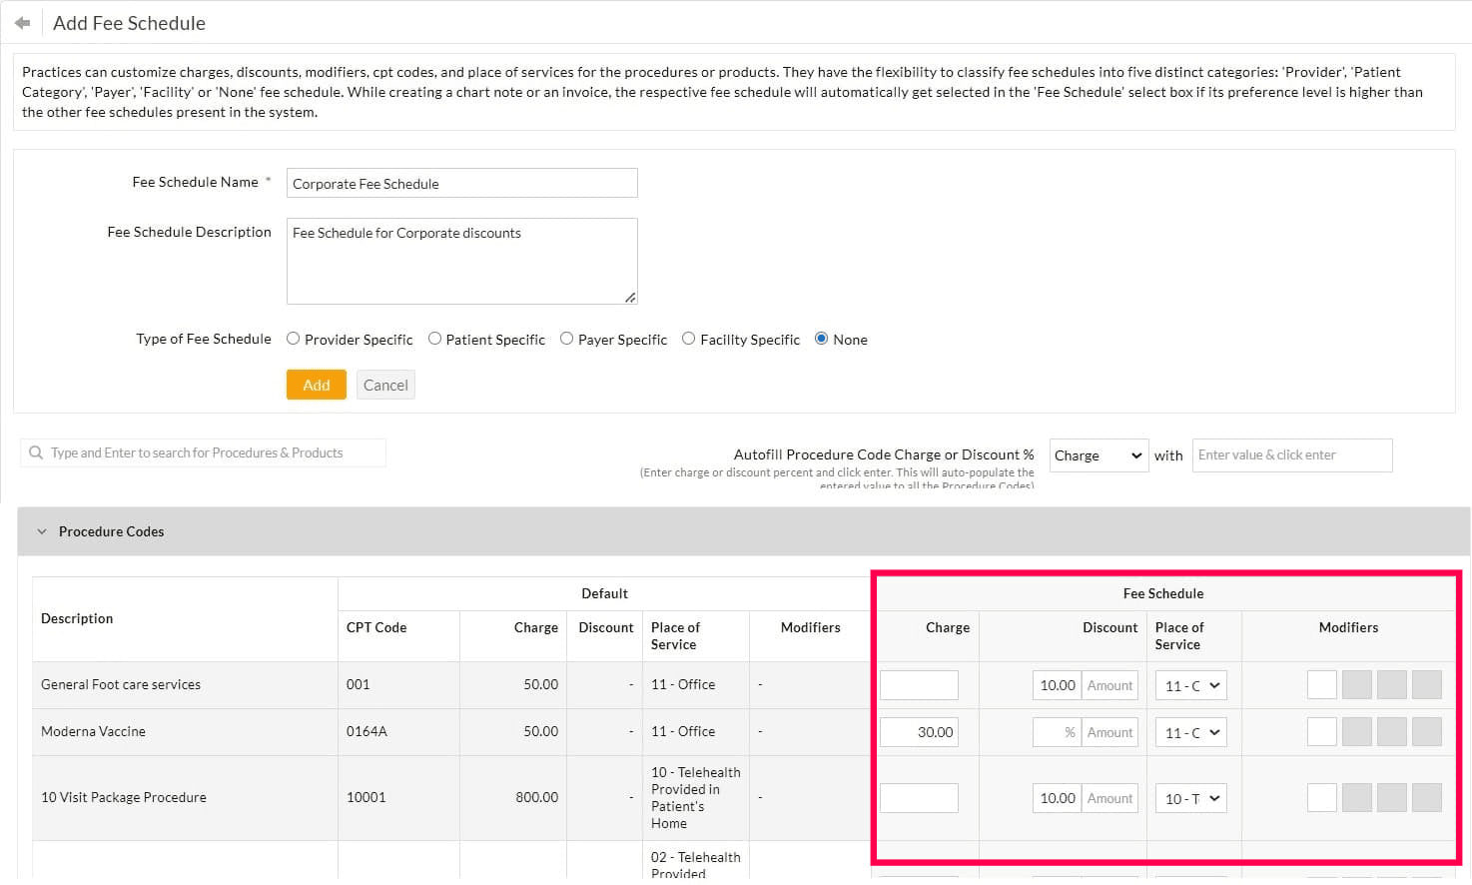Screen dimensions: 1472x885
Task: Open the 10-T dropdown for 10 Visit Package Procedure
Action: 1190,798
